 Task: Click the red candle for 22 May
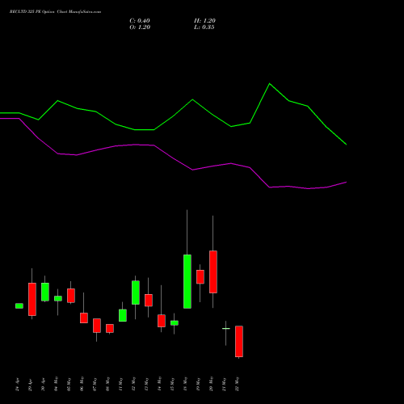coord(239,342)
